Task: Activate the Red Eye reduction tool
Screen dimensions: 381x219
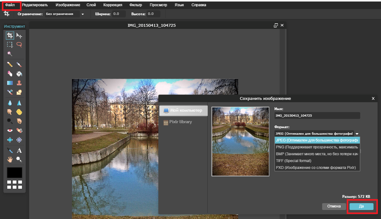Action: (x=10, y=130)
